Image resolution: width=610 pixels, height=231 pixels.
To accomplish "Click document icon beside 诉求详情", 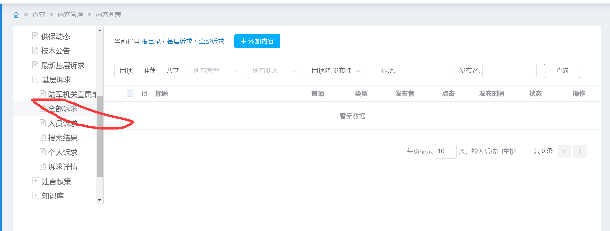I will (43, 166).
